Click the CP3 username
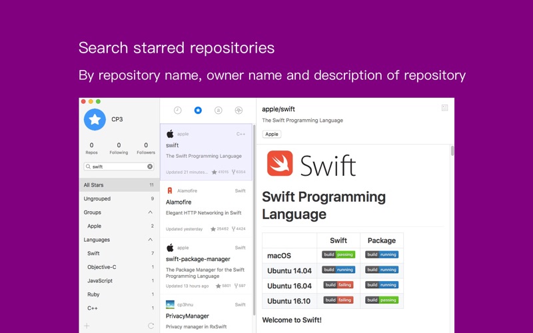The width and height of the screenshot is (533, 333). (117, 119)
